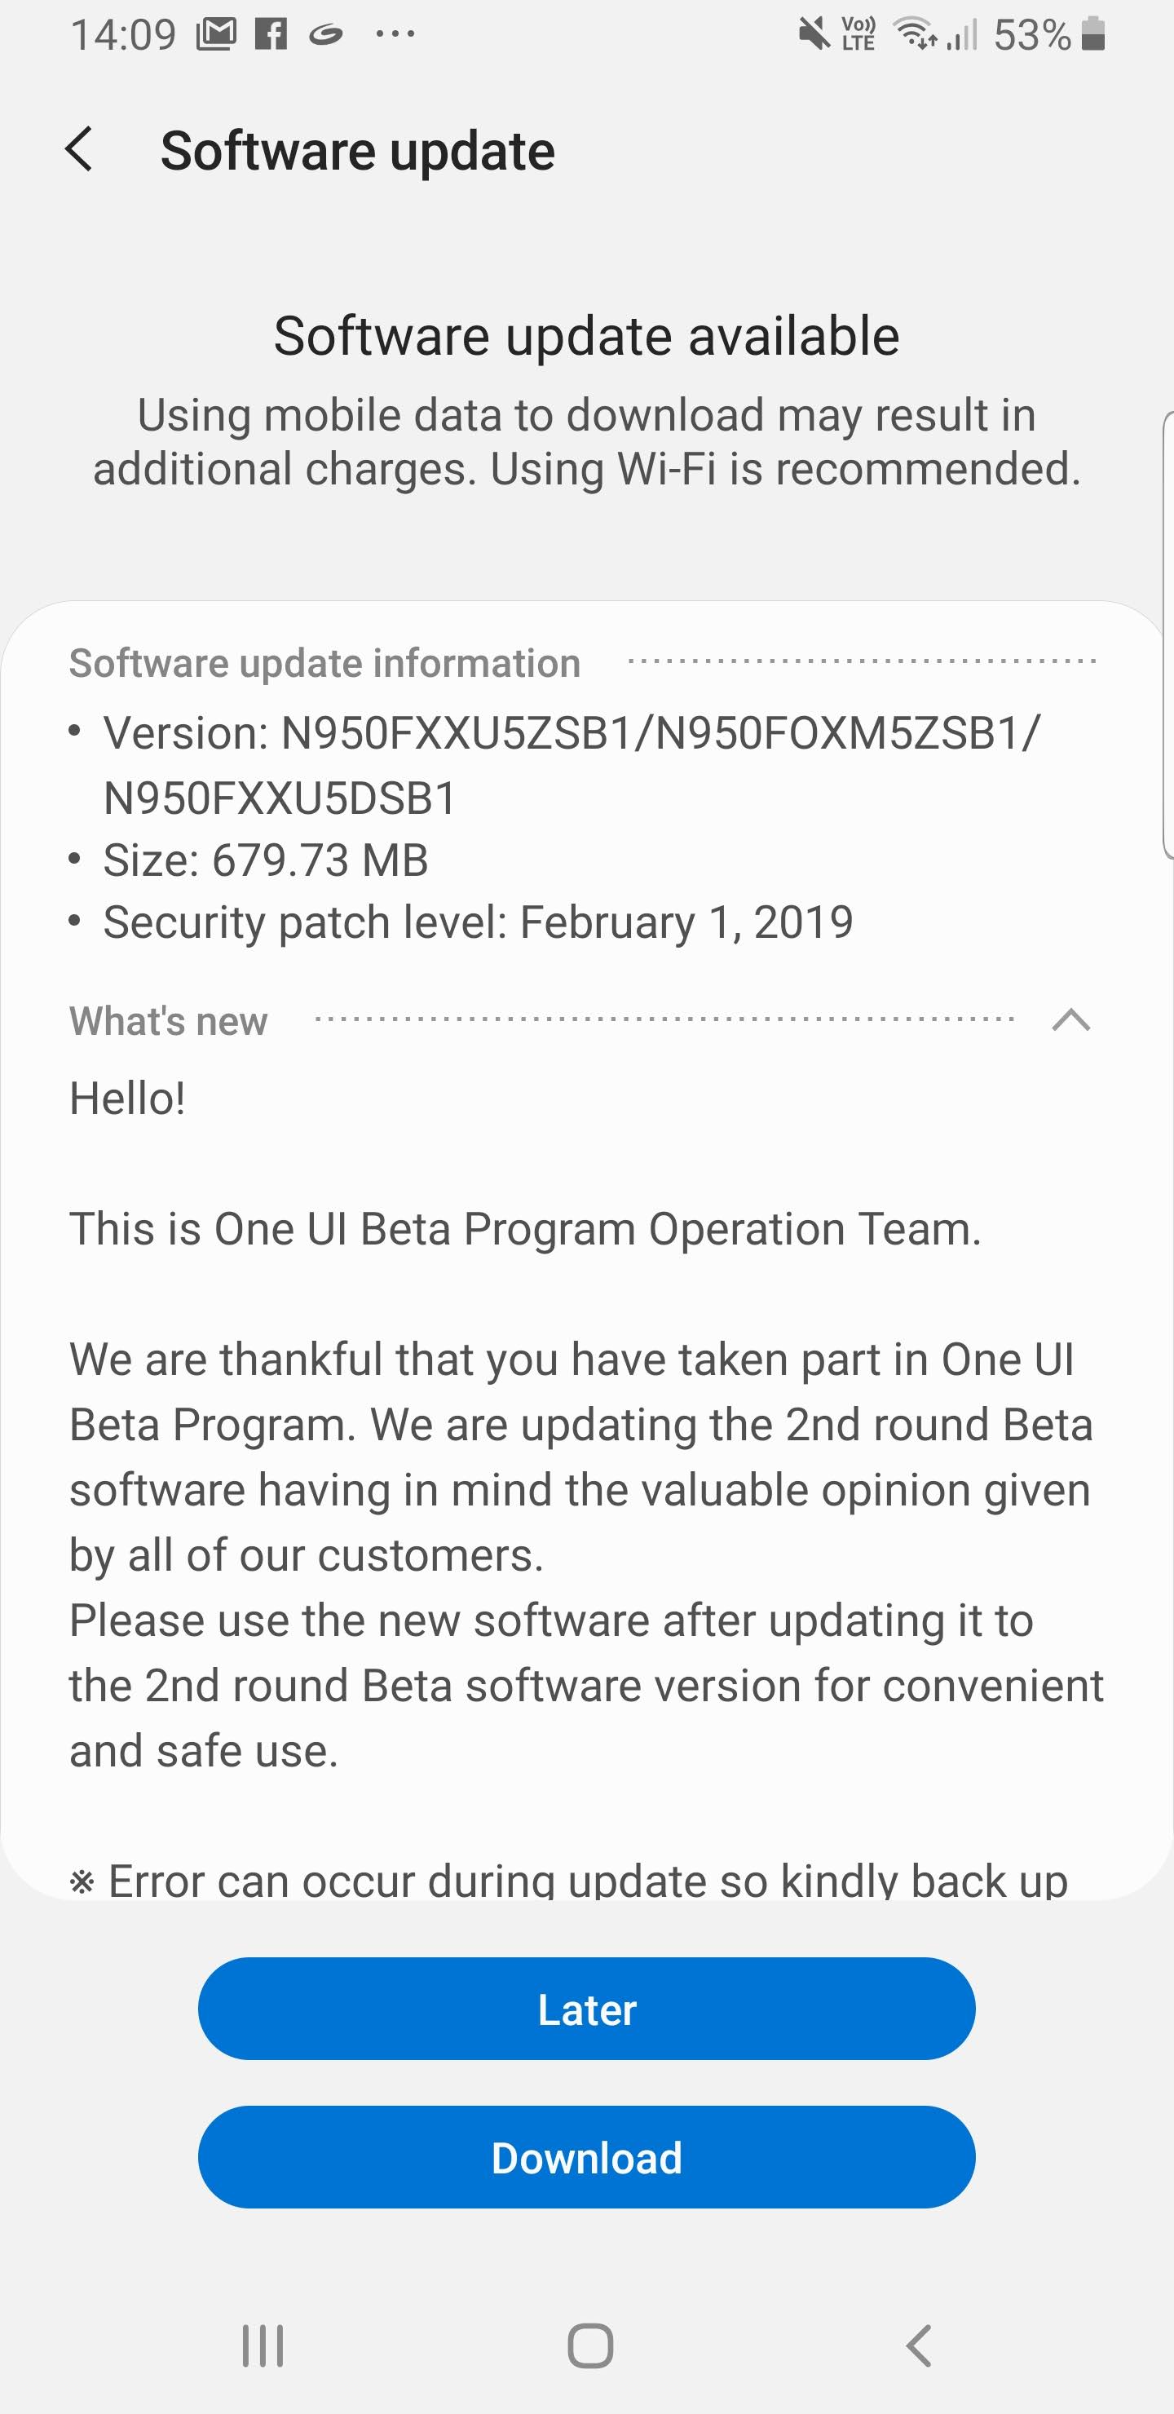Tap the muted sound status icon

click(x=814, y=36)
